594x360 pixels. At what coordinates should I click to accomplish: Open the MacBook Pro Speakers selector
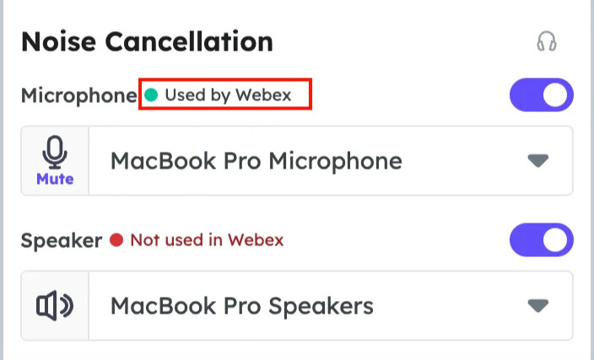tap(329, 305)
